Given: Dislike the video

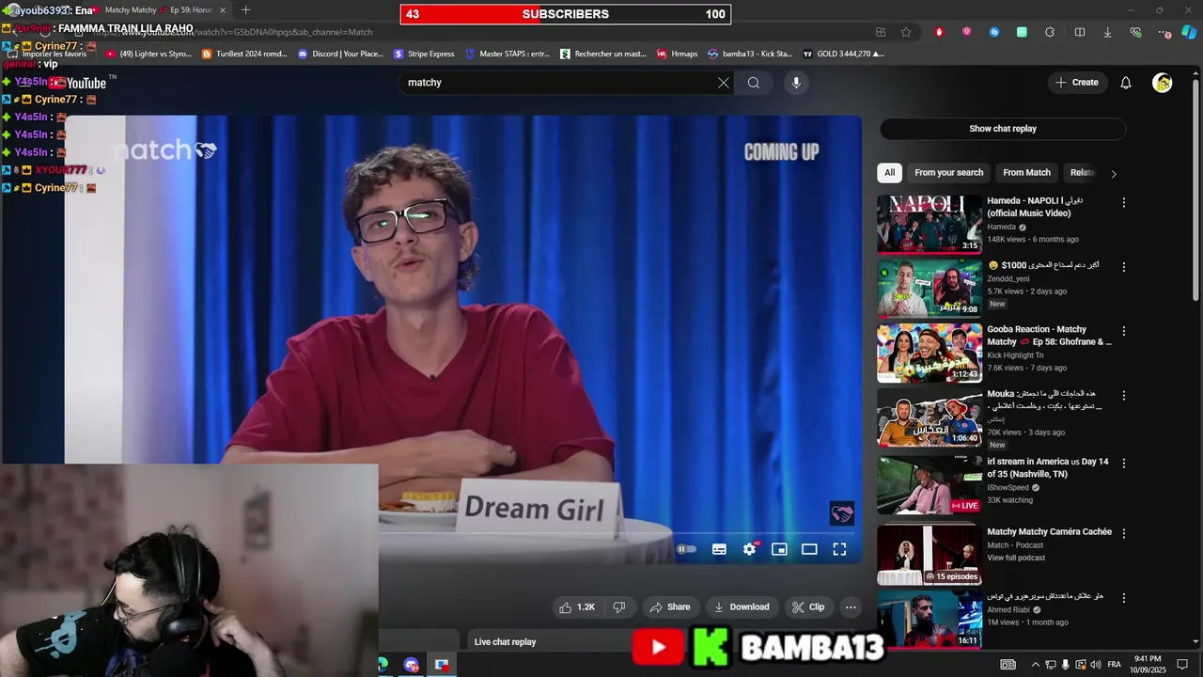Looking at the screenshot, I should tap(619, 607).
